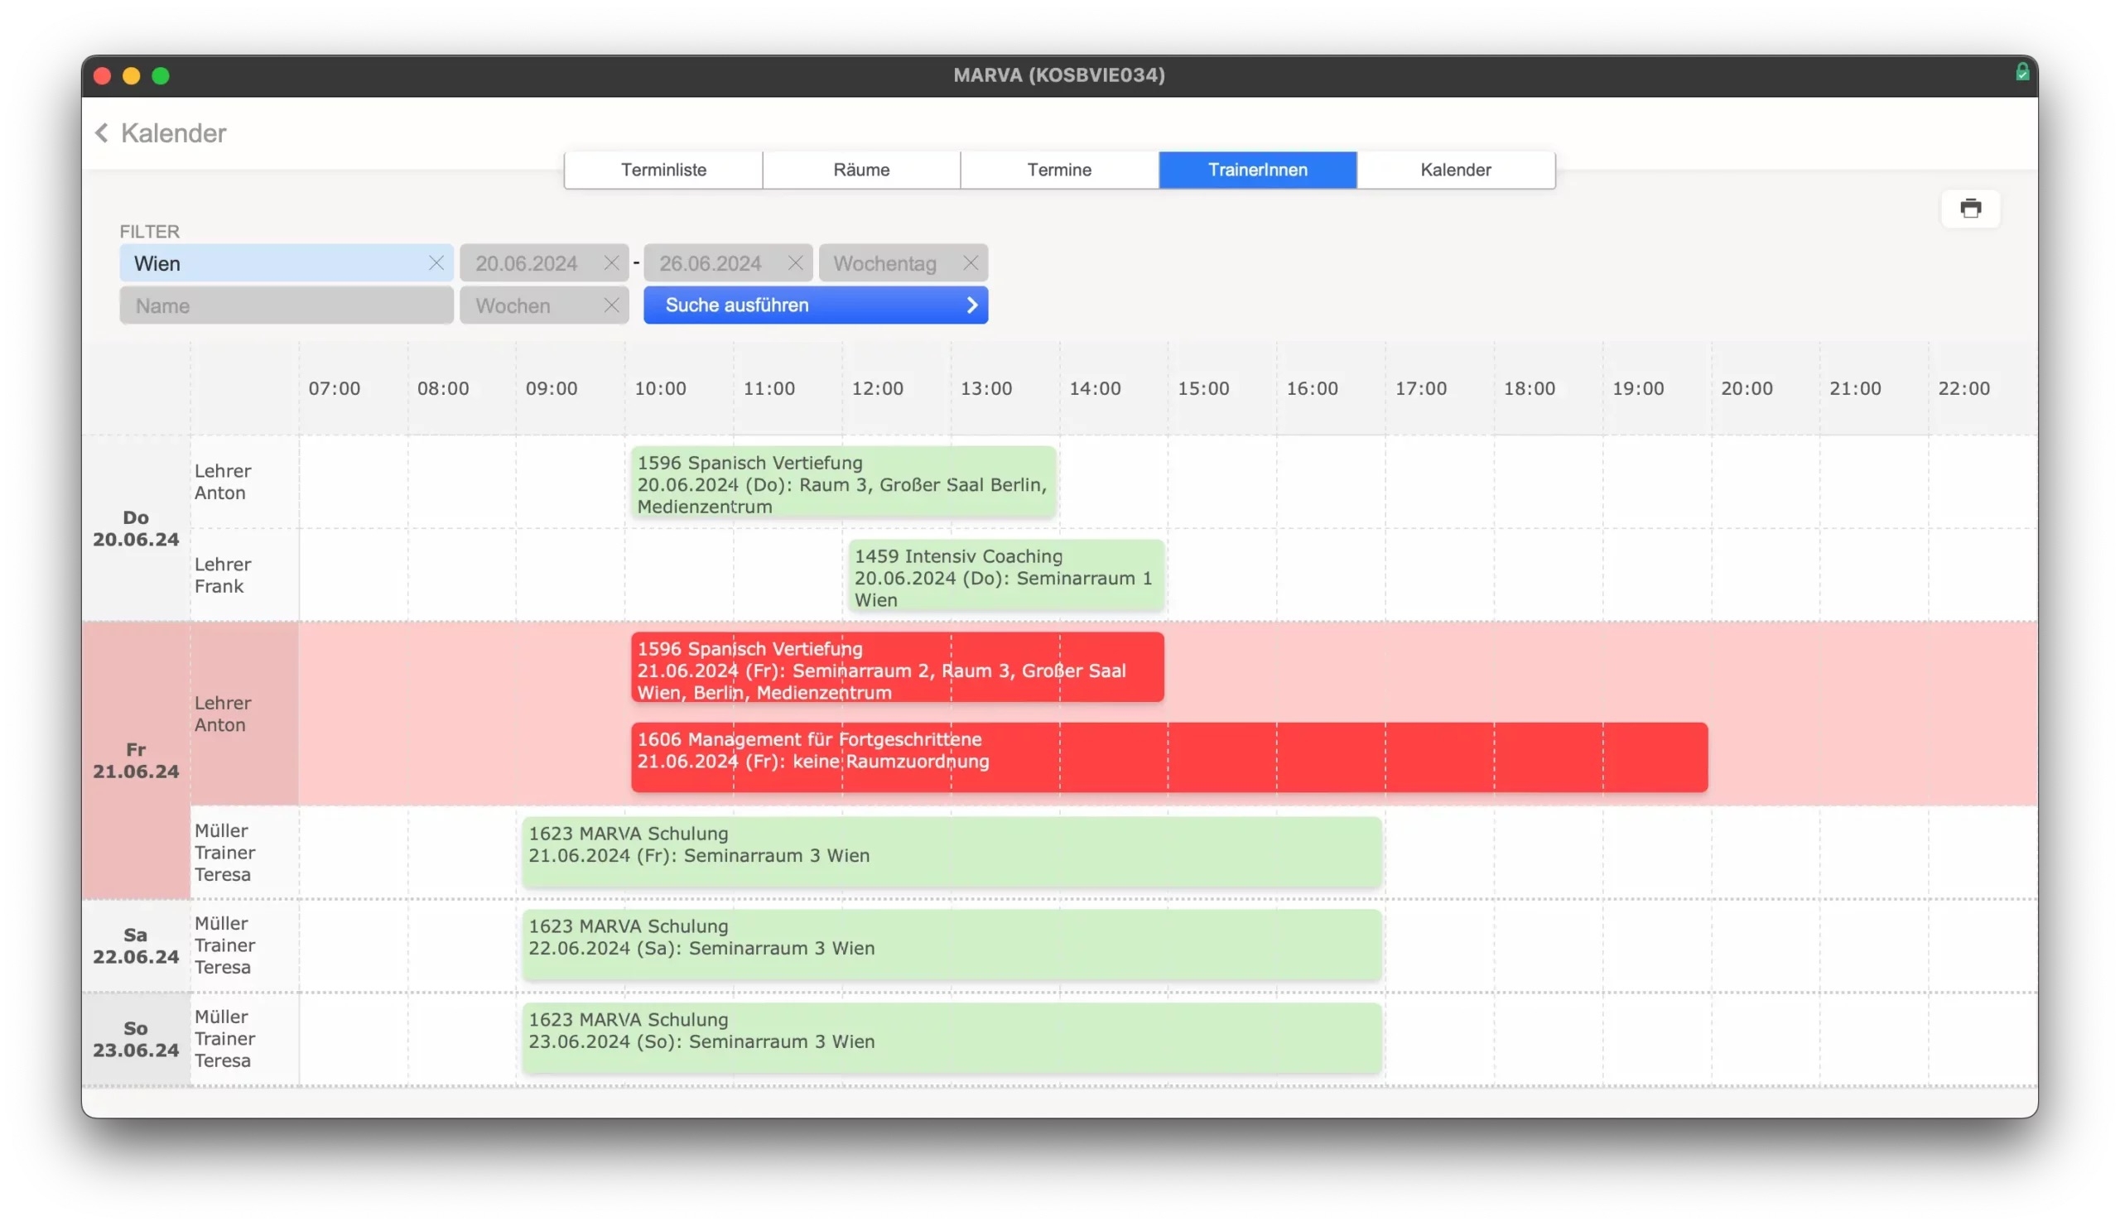
Task: Click into the Name filter field
Action: coord(286,306)
